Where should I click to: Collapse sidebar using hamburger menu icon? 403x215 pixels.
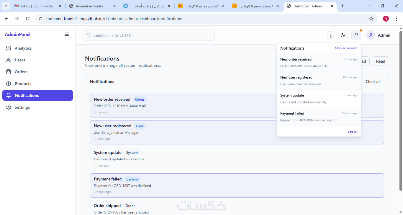(x=67, y=34)
